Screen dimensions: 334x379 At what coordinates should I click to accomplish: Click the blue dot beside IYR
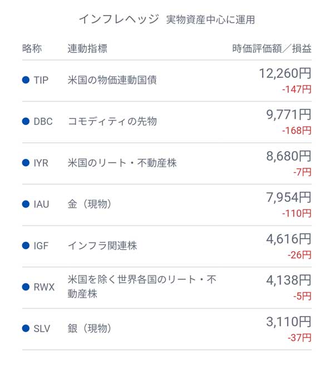pos(26,163)
